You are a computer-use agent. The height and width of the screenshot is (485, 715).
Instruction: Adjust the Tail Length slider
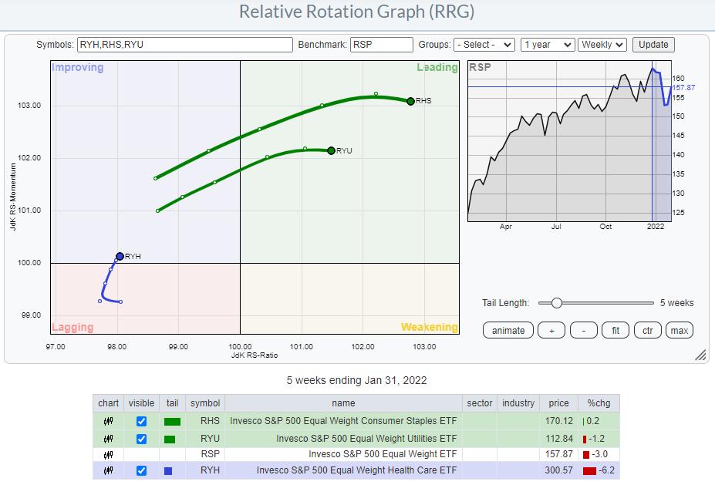557,303
